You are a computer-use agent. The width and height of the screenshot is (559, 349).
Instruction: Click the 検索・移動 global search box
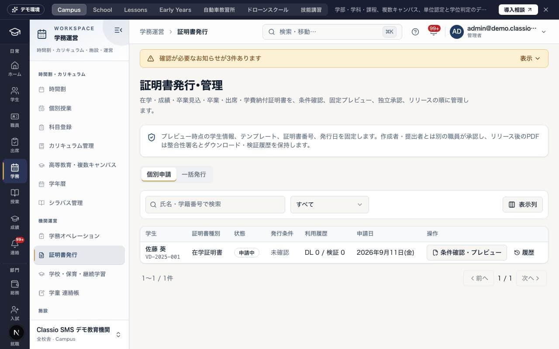(332, 32)
